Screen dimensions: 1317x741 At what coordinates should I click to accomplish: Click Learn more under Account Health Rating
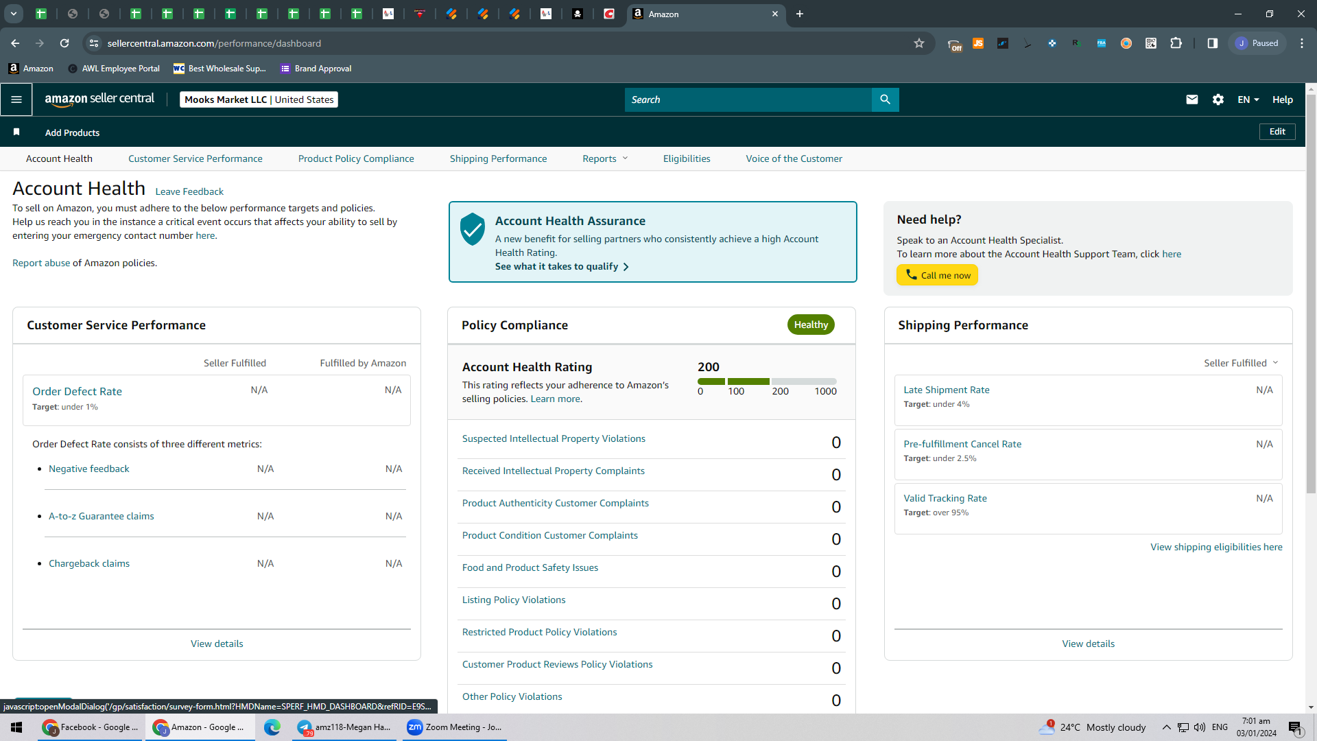click(x=555, y=399)
